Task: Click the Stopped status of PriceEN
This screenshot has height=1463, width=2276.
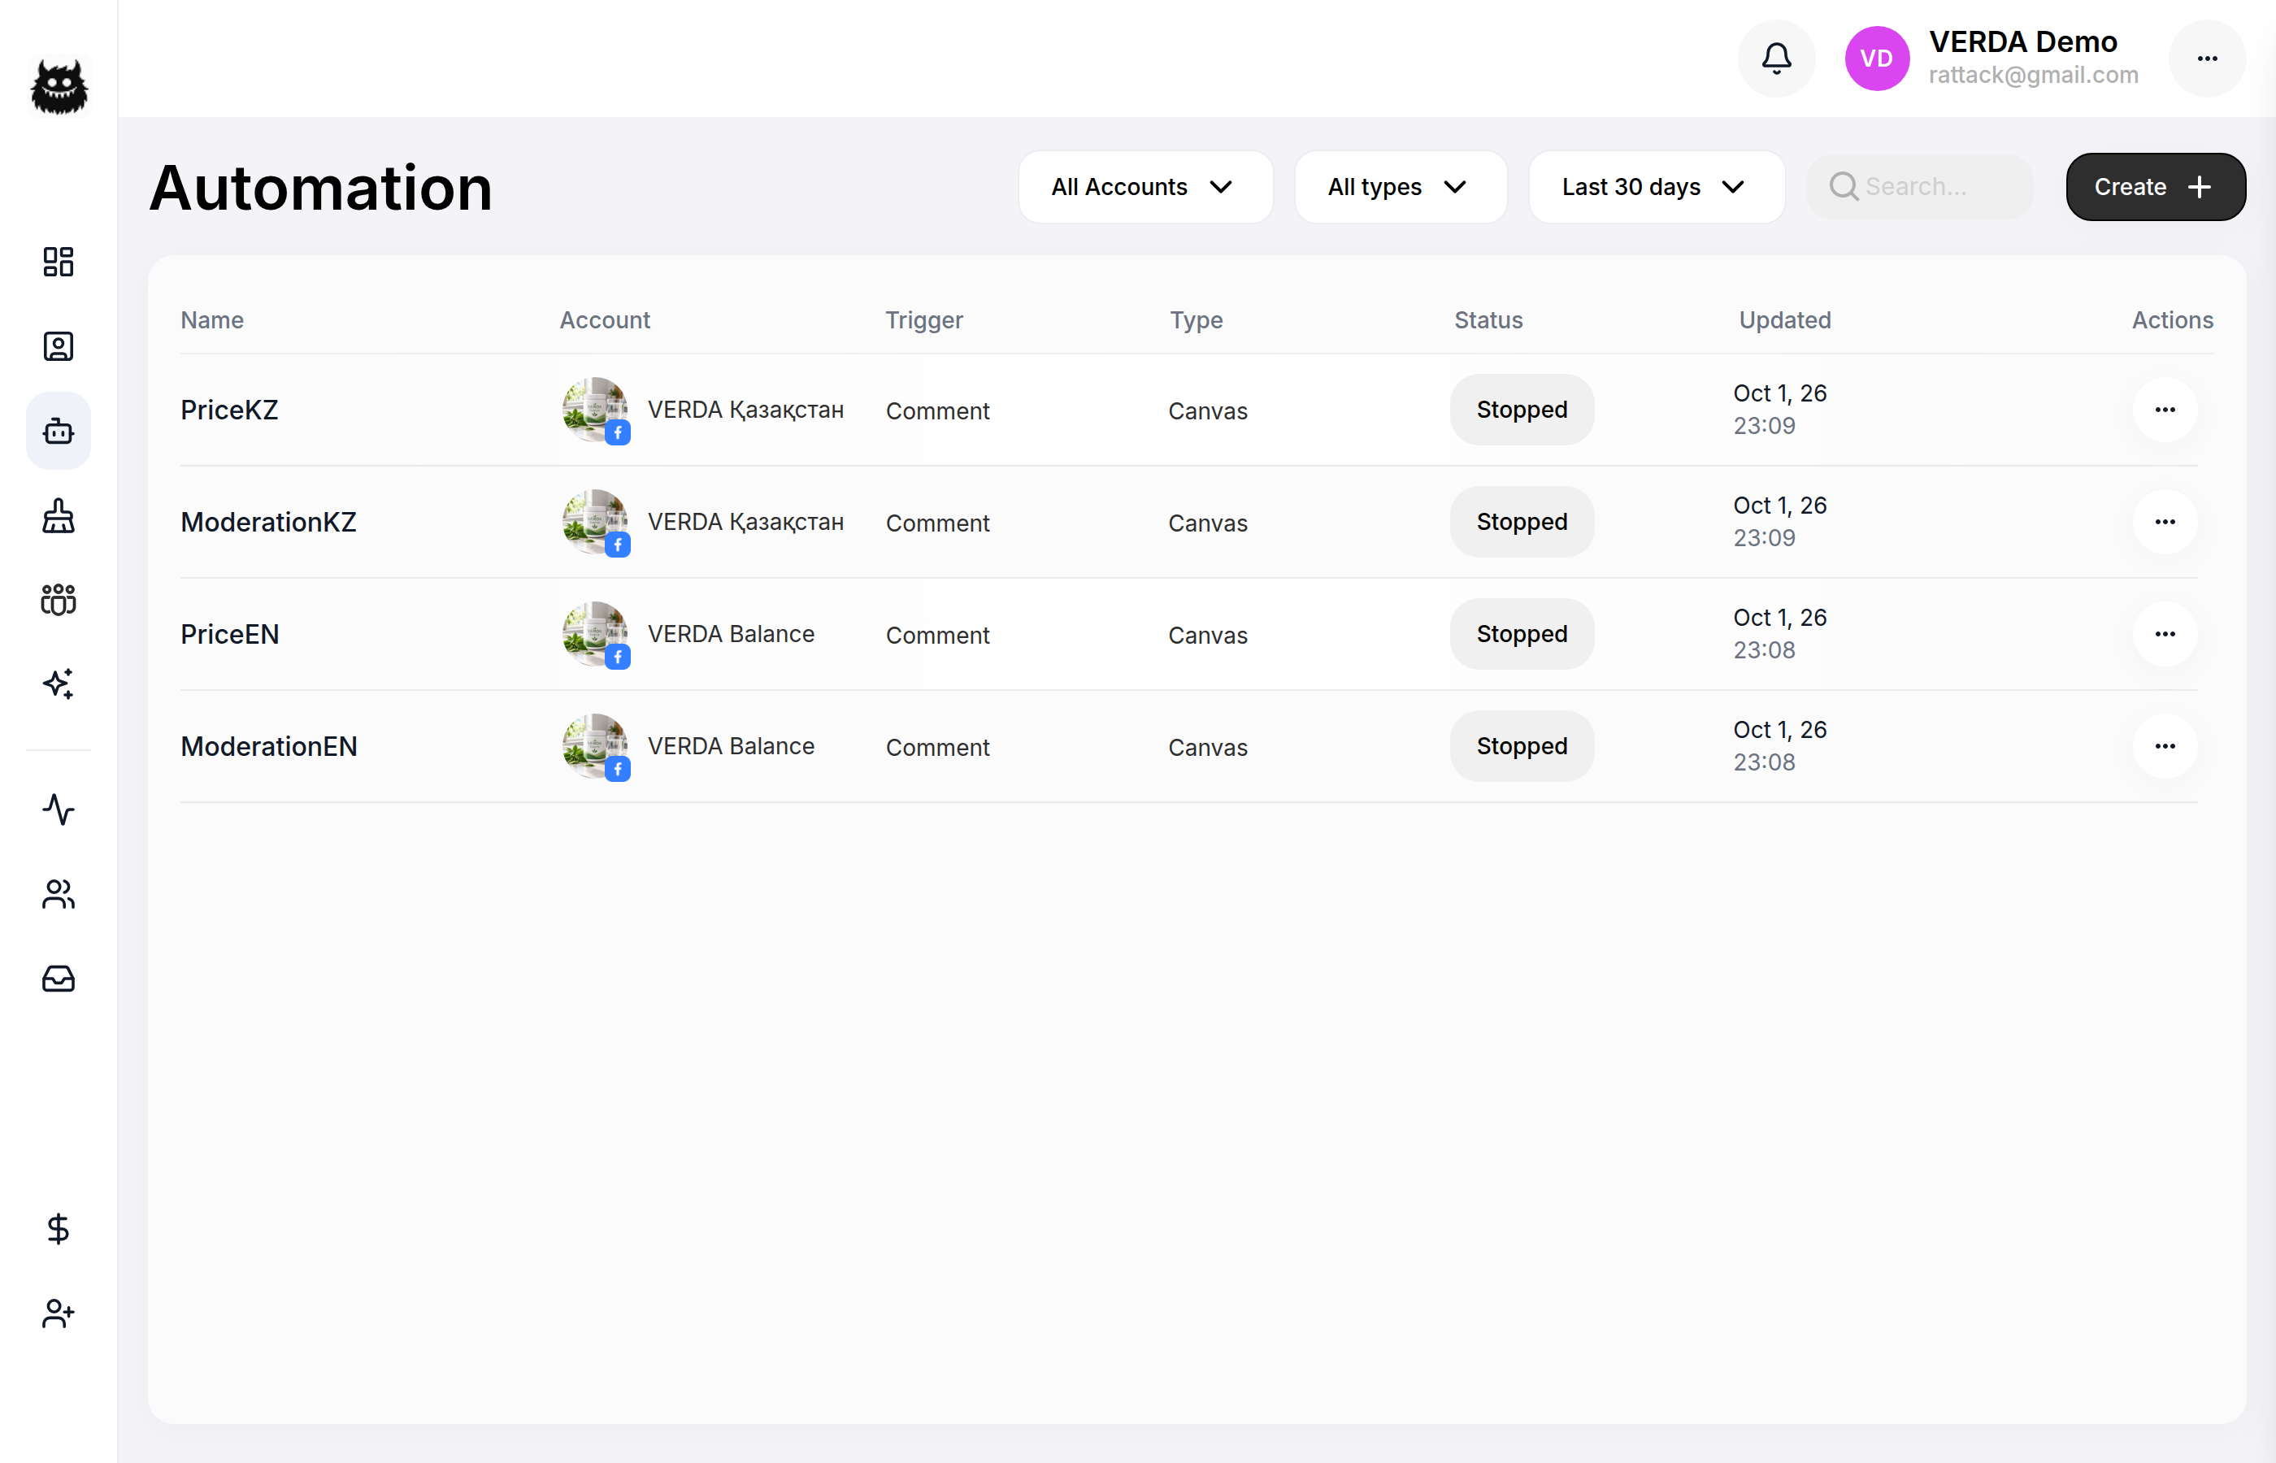Action: [x=1522, y=635]
